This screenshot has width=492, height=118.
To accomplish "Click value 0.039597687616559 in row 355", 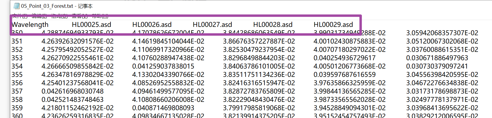I will pos(344,74).
